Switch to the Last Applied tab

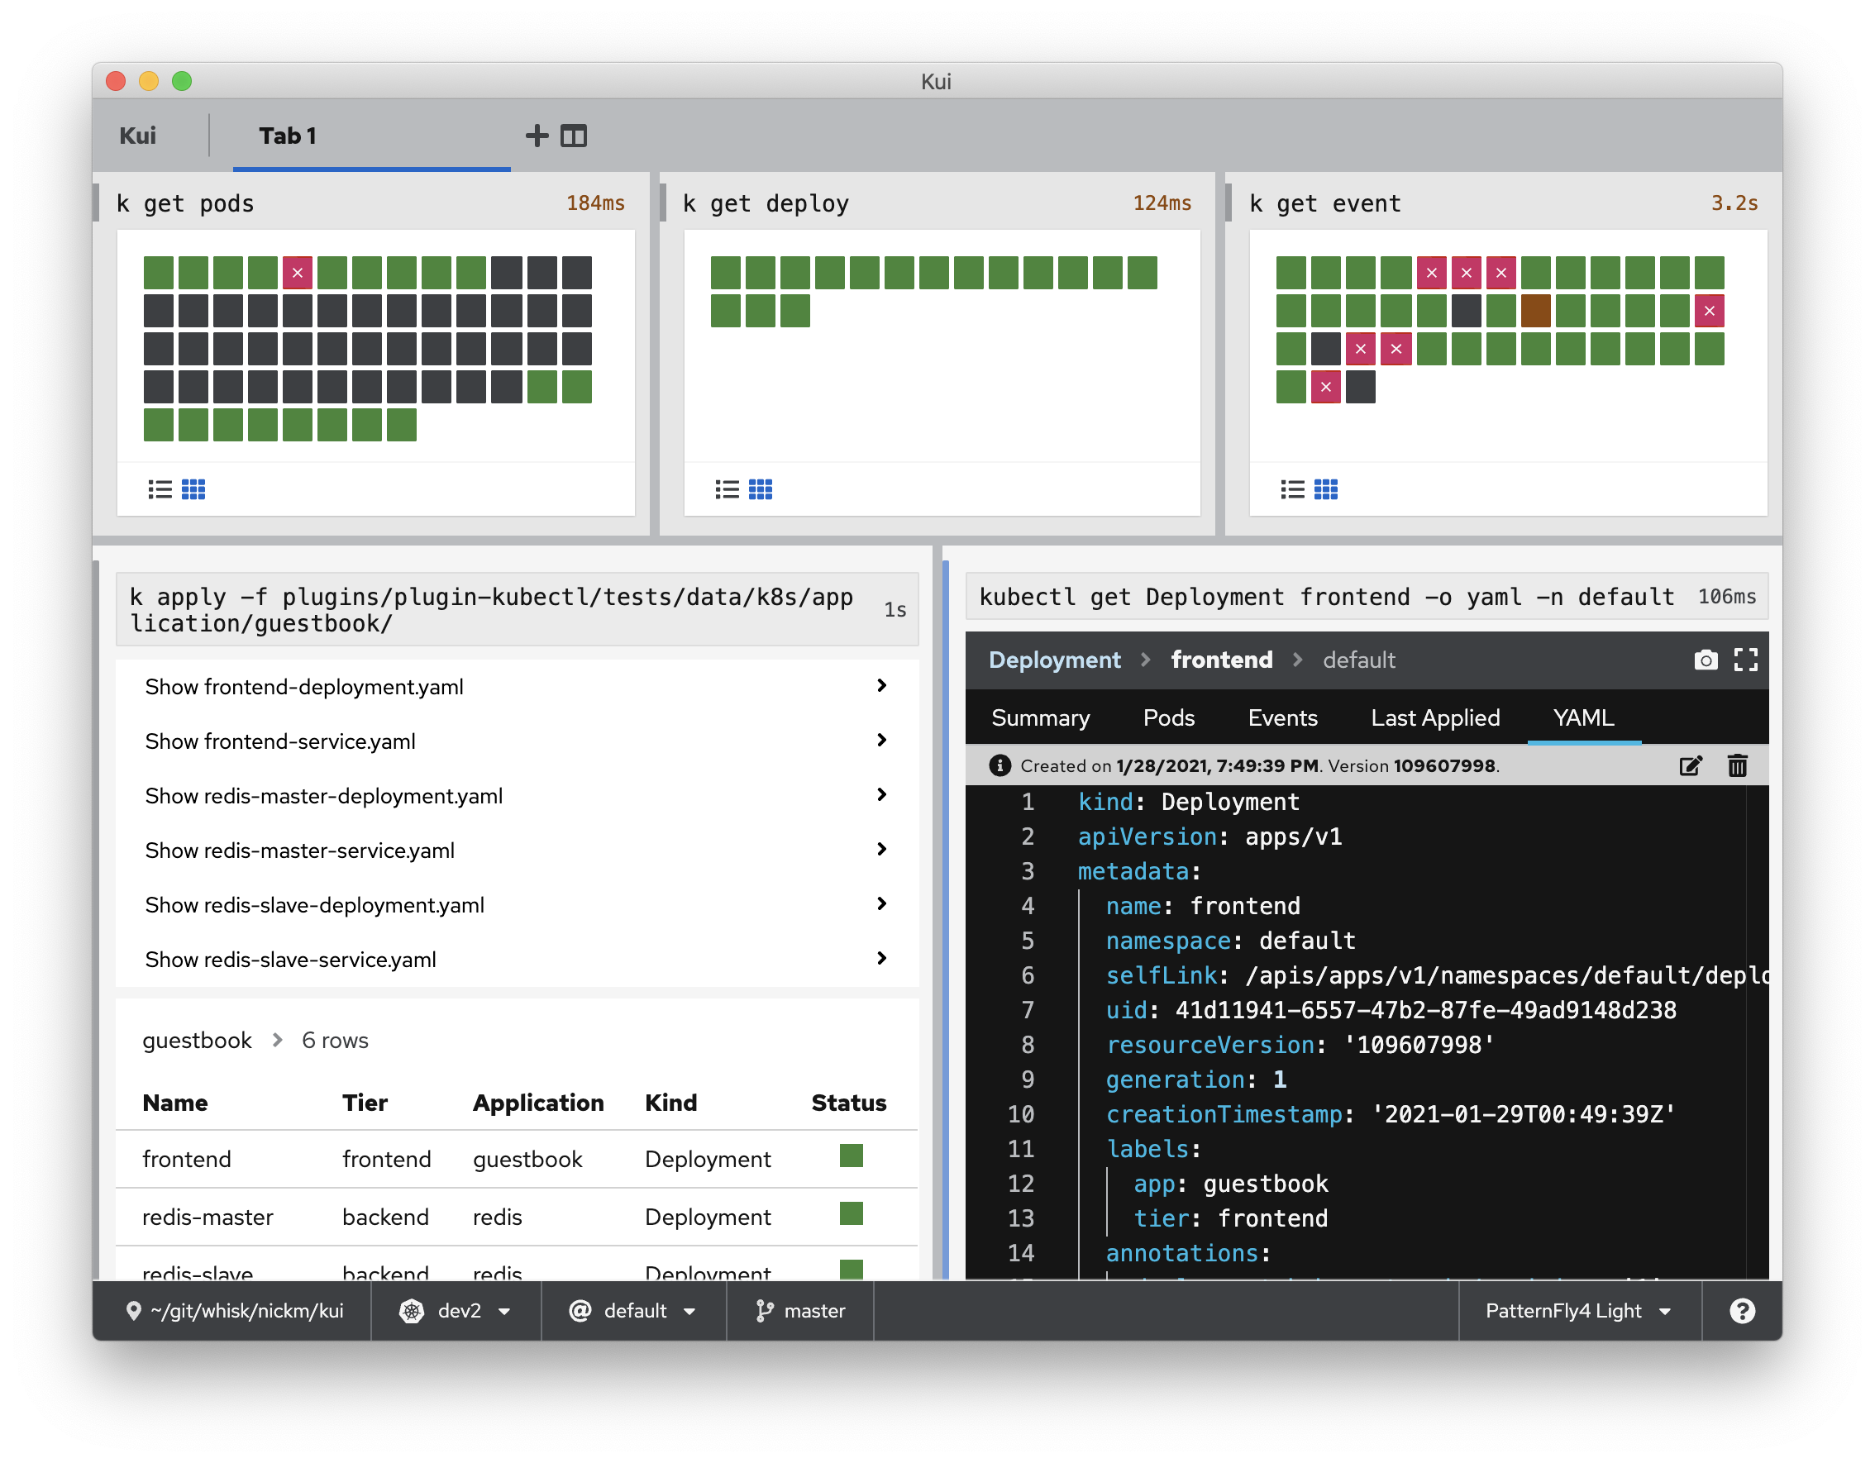(x=1434, y=717)
